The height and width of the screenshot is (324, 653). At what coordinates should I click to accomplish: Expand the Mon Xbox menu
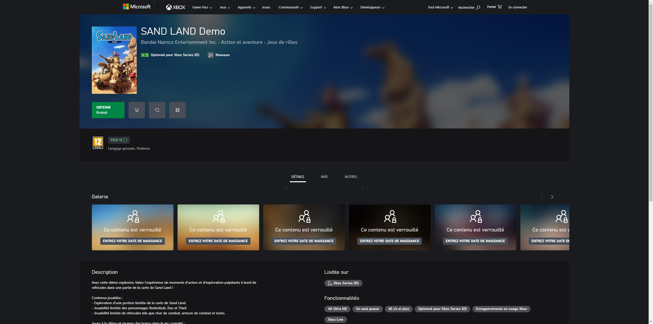point(343,7)
